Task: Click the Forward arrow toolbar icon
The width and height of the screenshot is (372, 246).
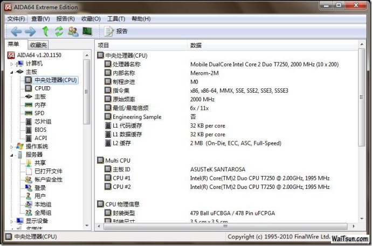Action: pos(30,32)
